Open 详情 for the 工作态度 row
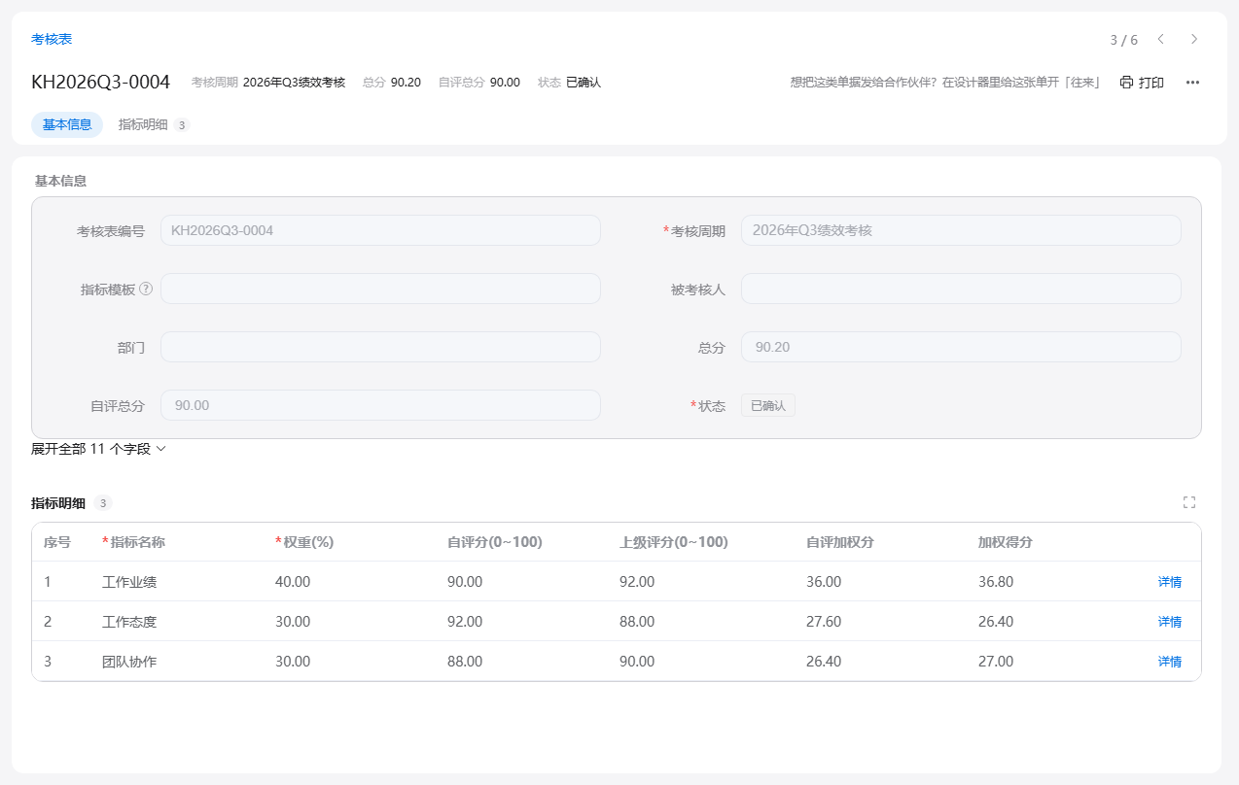 [x=1170, y=622]
